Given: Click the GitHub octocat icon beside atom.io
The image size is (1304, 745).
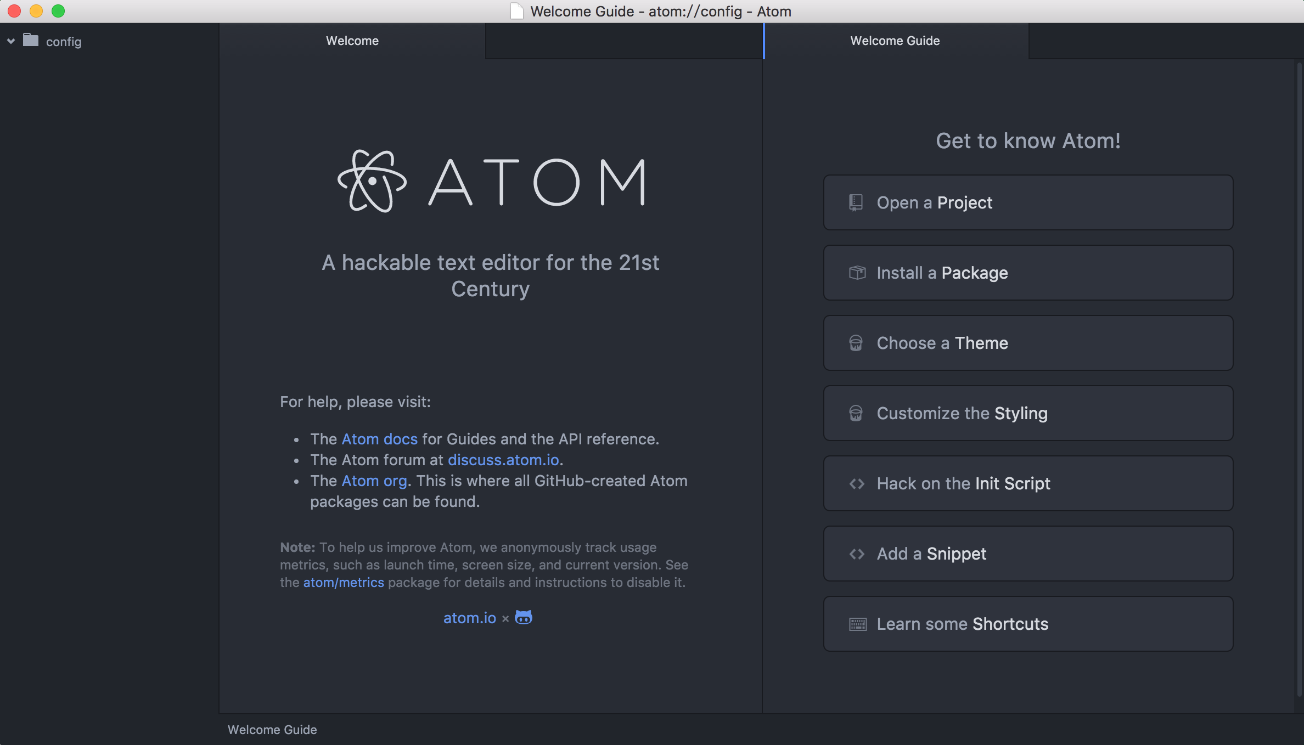Looking at the screenshot, I should [x=523, y=617].
